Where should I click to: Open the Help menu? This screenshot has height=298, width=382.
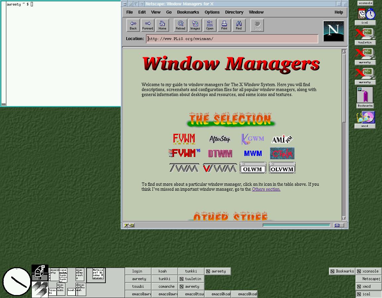[x=339, y=12]
